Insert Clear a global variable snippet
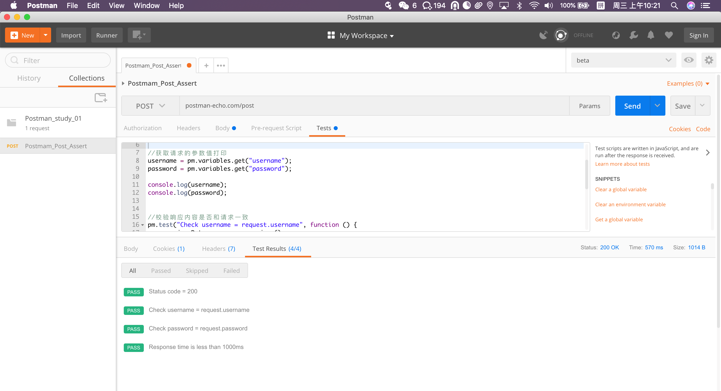 click(x=621, y=189)
